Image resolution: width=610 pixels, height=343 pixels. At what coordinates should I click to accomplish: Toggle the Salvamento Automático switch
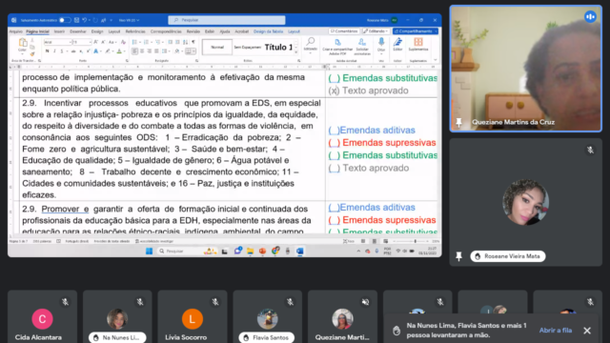65,20
